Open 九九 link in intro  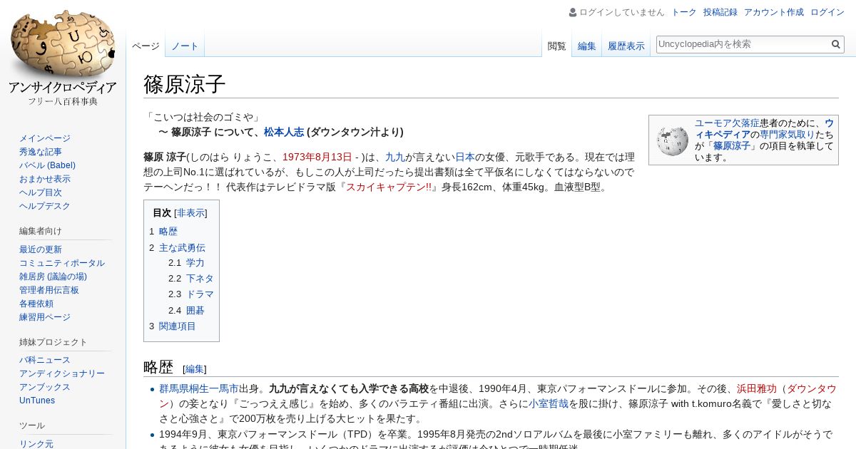pyautogui.click(x=394, y=158)
